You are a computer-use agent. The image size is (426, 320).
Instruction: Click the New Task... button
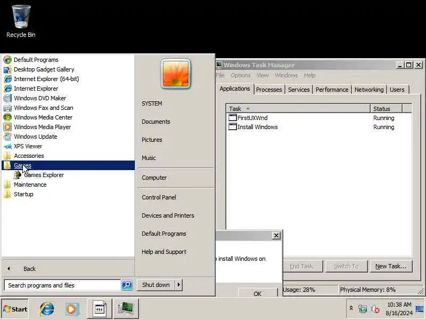point(391,266)
